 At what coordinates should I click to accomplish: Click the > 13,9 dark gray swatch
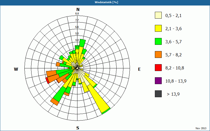[158, 94]
